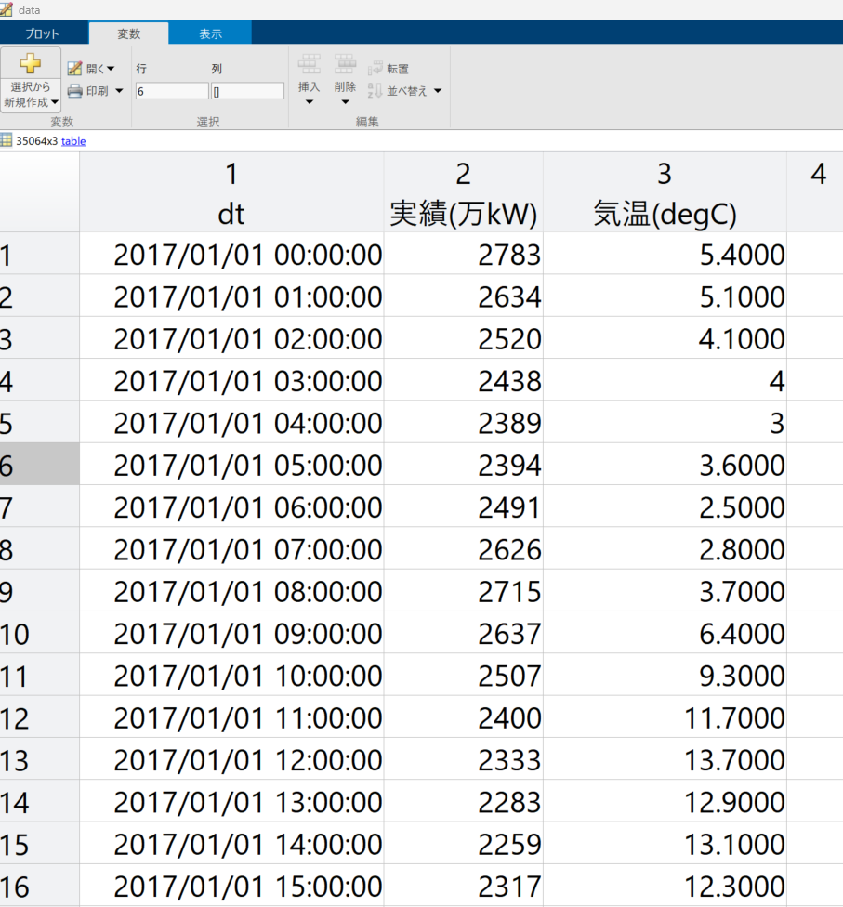The image size is (843, 907).
Task: Expand the 印刷 dropdown arrow
Action: coord(119,91)
